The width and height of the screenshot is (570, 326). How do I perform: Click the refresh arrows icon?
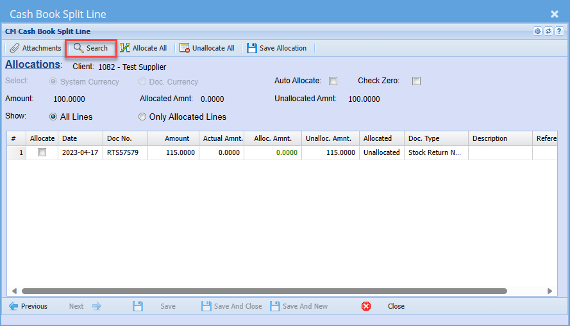pyautogui.click(x=548, y=31)
